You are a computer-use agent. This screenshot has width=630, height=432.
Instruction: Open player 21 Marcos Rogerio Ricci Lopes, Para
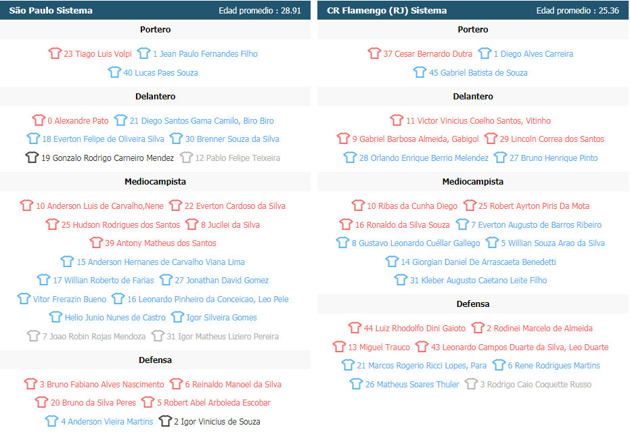(x=422, y=366)
